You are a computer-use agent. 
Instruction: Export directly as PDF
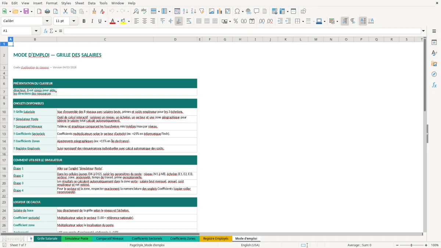tap(39, 11)
